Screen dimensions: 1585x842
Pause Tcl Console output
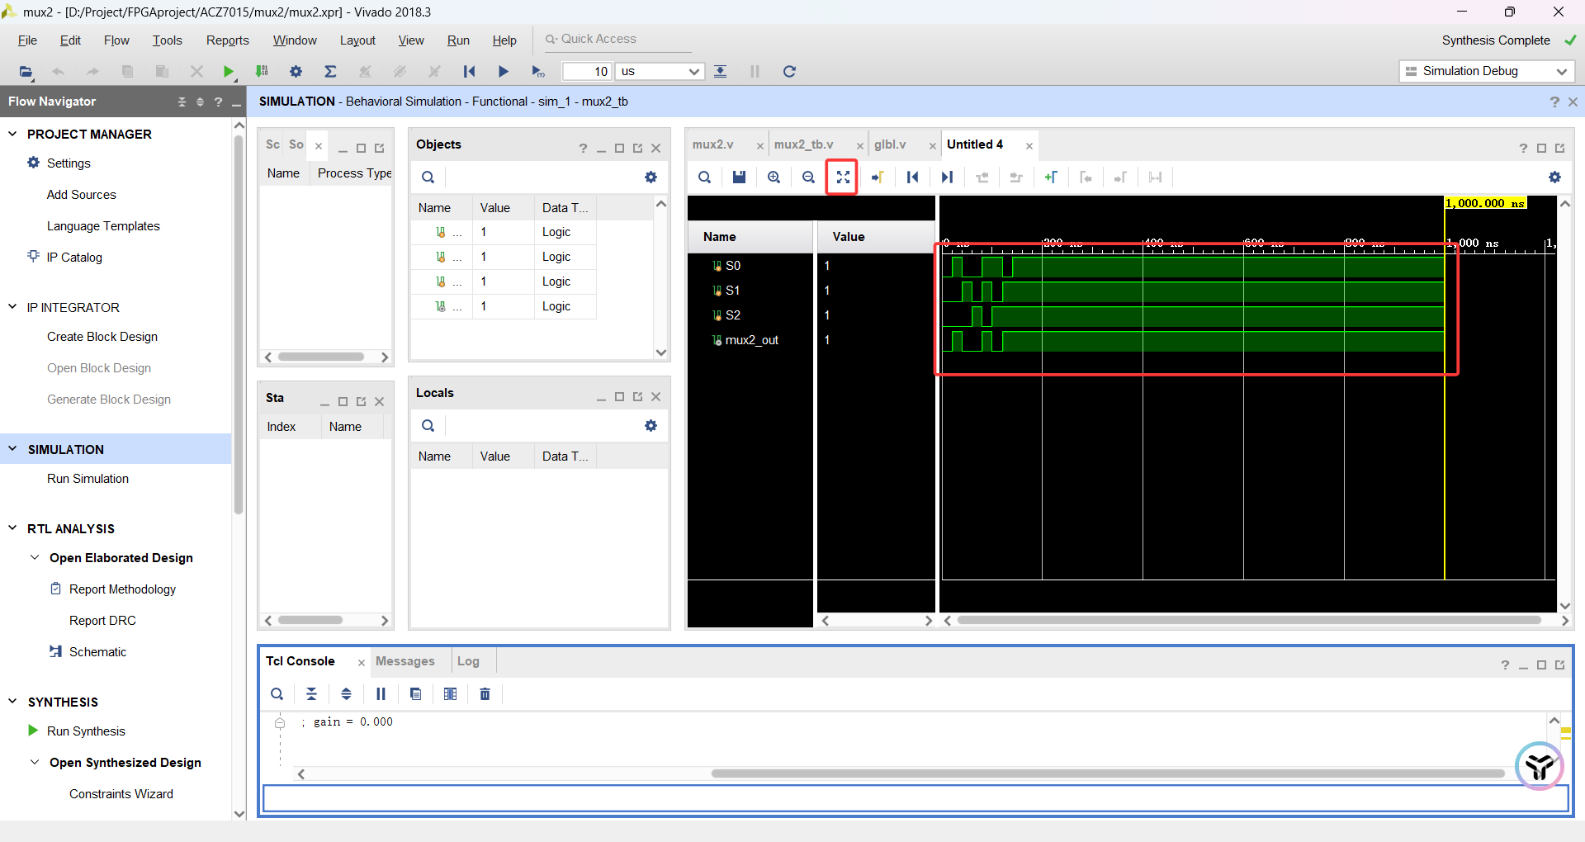tap(381, 693)
